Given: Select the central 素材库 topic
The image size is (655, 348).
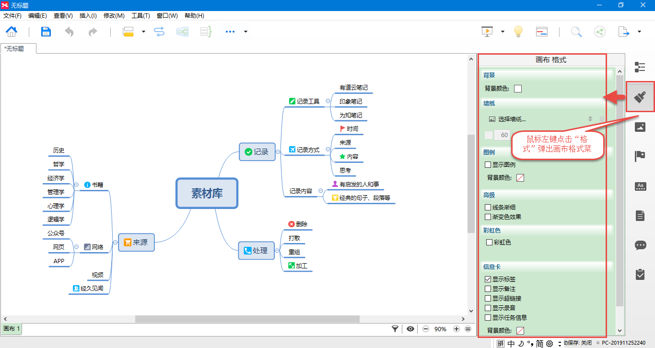Looking at the screenshot, I should point(207,193).
